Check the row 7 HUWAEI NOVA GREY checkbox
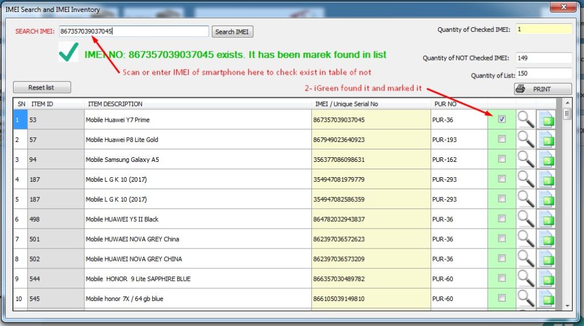 [x=502, y=238]
